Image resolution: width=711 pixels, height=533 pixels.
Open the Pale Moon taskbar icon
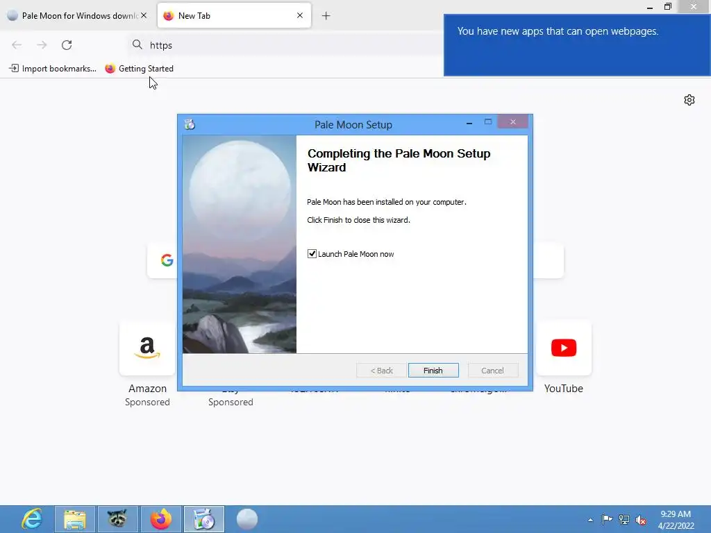pyautogui.click(x=247, y=519)
